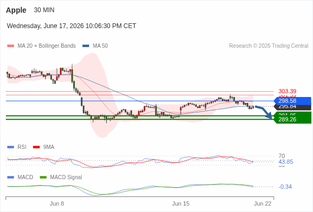Click the Jun 22 date axis label
The height and width of the screenshot is (212, 313).
pos(263,204)
